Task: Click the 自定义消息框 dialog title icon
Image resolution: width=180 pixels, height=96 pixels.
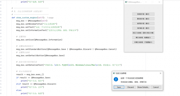Action: click(x=114, y=73)
